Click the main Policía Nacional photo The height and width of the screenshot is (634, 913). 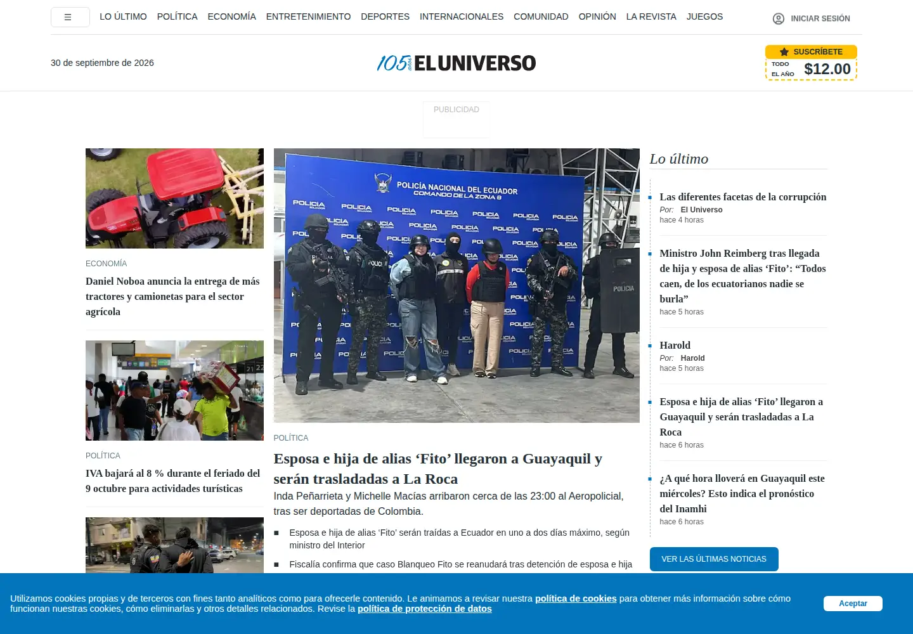coord(456,285)
